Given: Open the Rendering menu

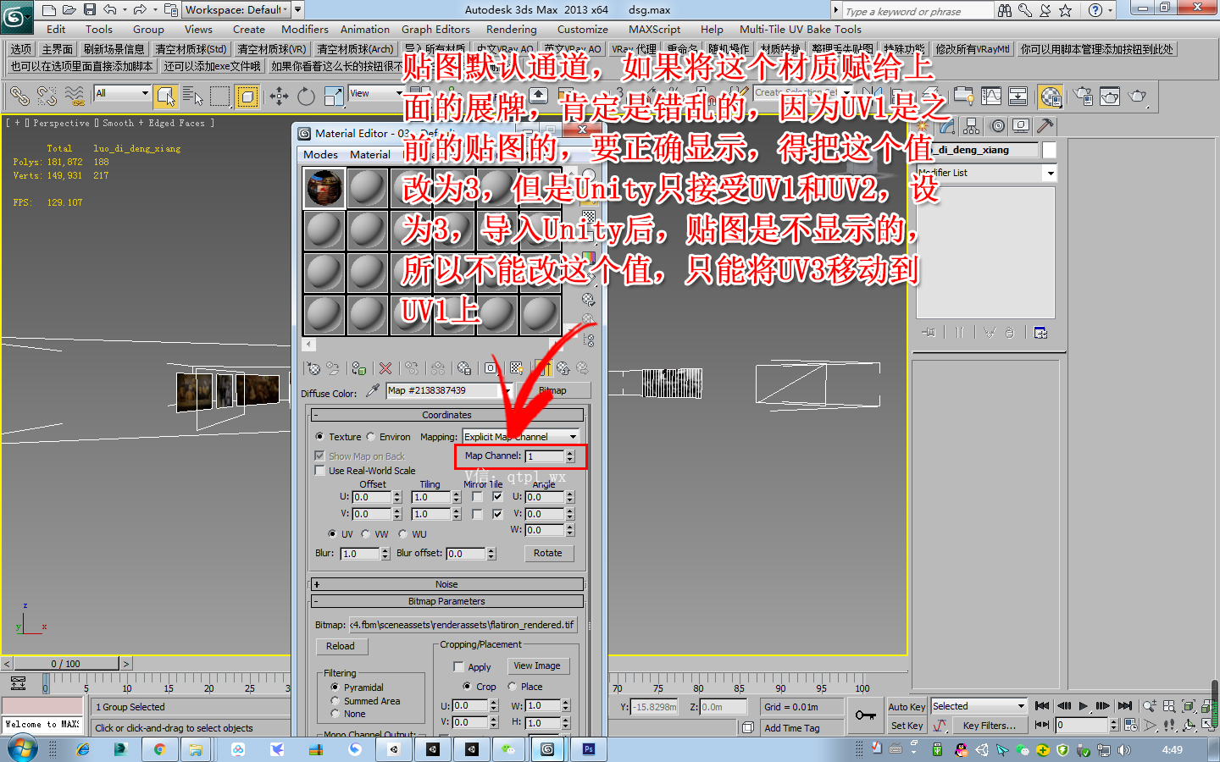Looking at the screenshot, I should [x=511, y=29].
